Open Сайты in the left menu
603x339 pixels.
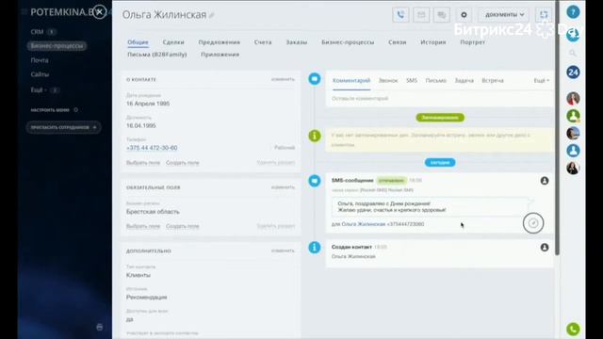coord(40,74)
